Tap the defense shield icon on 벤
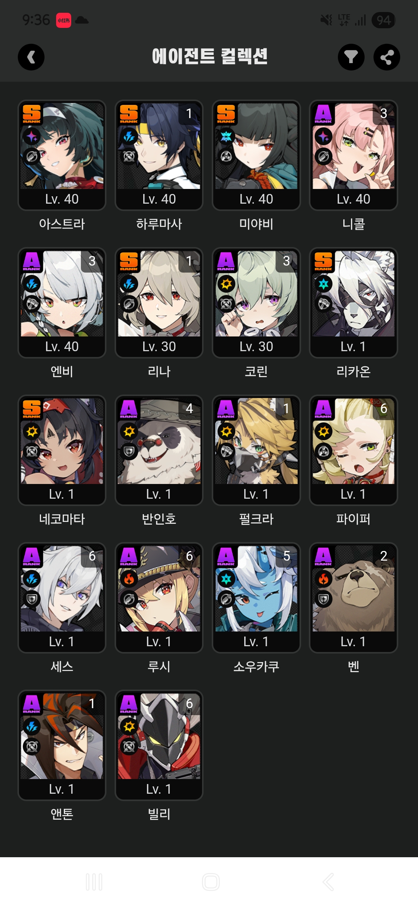Image resolution: width=418 pixels, height=906 pixels. click(324, 599)
